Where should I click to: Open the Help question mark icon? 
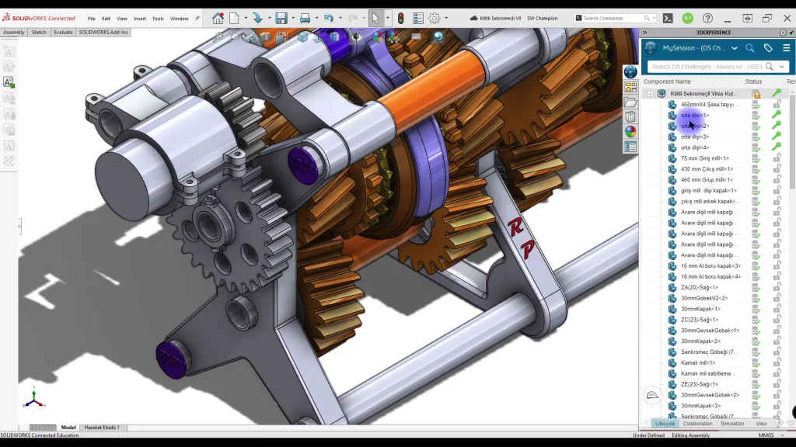point(707,18)
